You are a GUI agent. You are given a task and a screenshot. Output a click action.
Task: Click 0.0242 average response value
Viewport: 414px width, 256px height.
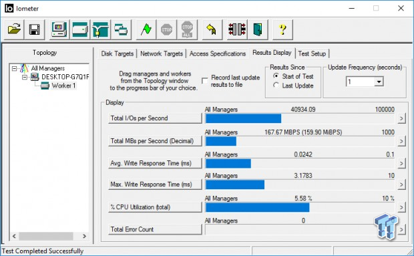[x=303, y=154]
